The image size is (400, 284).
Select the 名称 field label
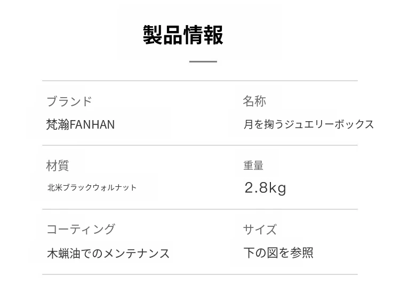254,101
